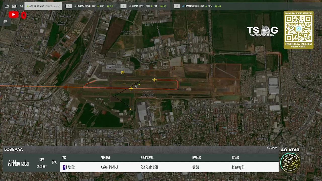Screen dimensions: 322x181
Task: Select the small aircraft south of the runway
Action: 130,109
